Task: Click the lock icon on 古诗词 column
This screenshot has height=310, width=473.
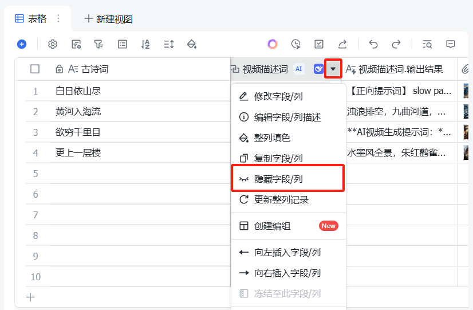Action: pos(59,69)
